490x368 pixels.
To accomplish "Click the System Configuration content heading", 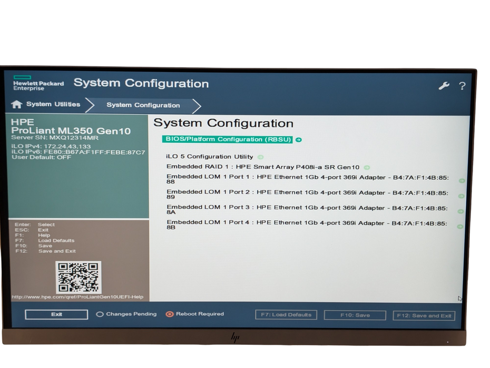I will coord(223,123).
